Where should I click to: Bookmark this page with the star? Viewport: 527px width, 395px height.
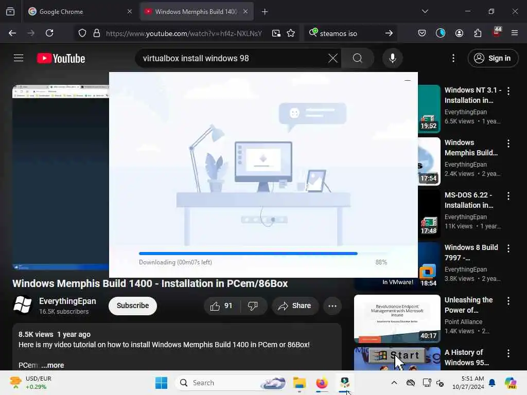(x=291, y=33)
